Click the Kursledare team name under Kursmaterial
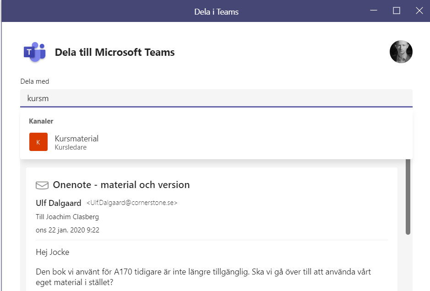The image size is (430, 291). click(71, 147)
